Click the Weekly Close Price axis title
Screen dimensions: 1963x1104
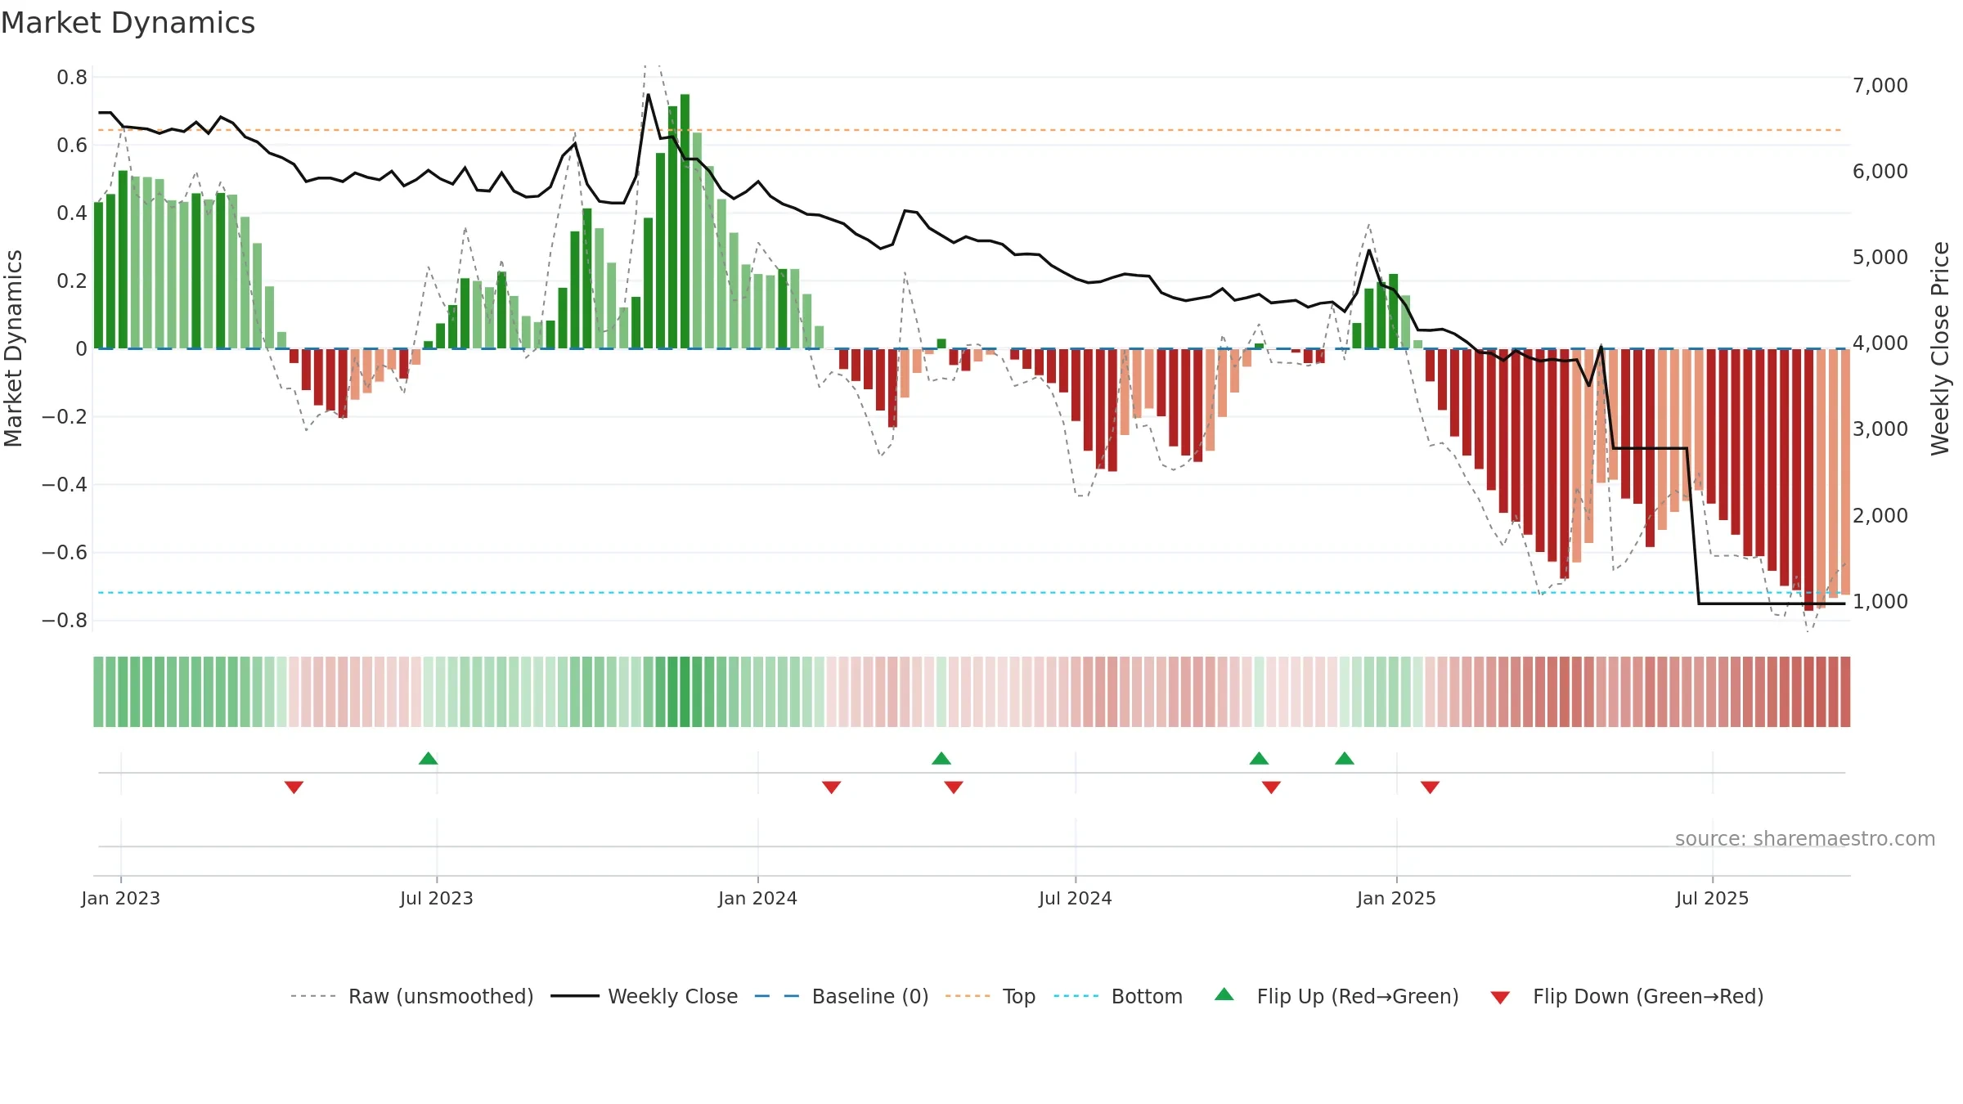pos(1940,348)
